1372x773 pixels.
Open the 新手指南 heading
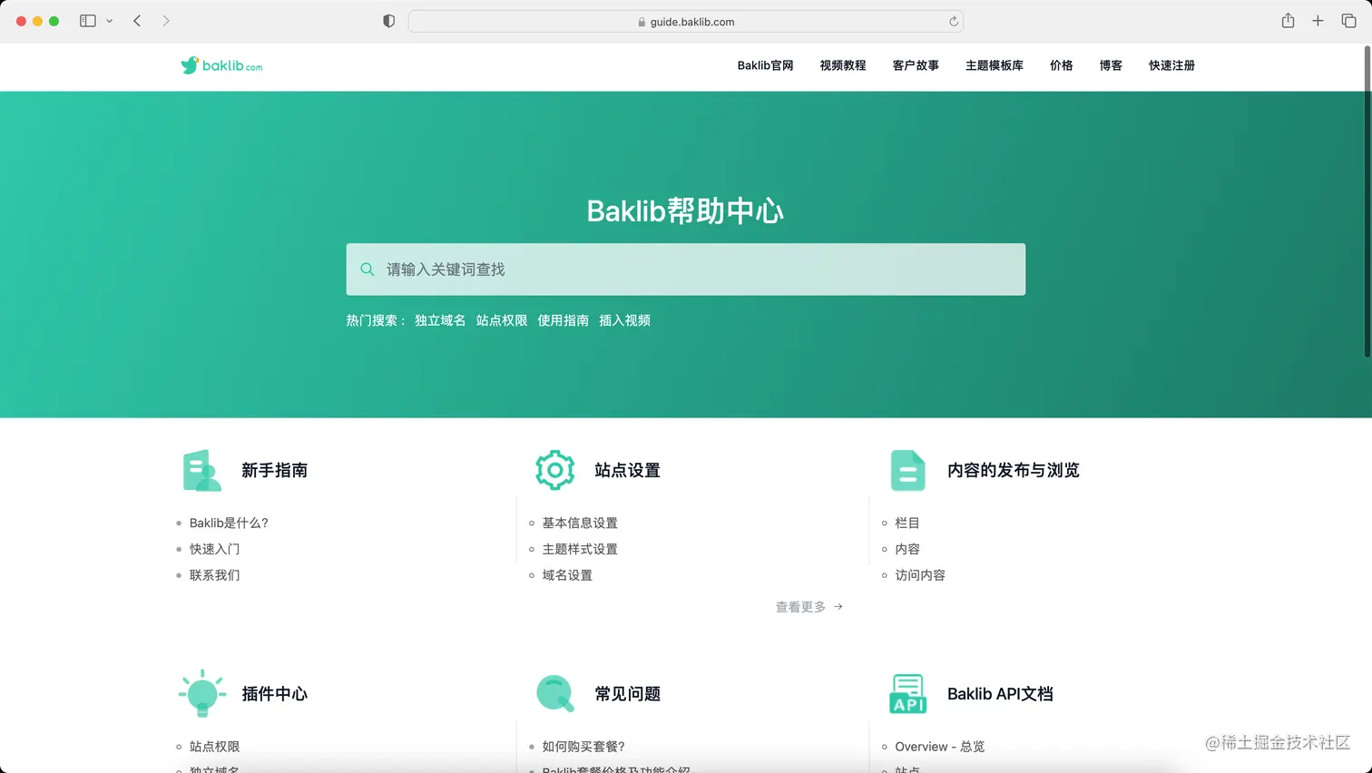tap(274, 470)
